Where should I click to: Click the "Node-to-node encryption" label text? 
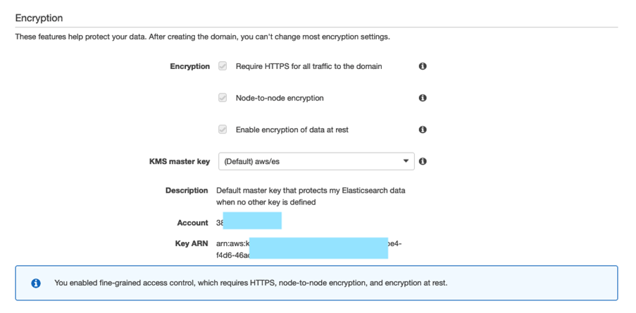pyautogui.click(x=280, y=98)
